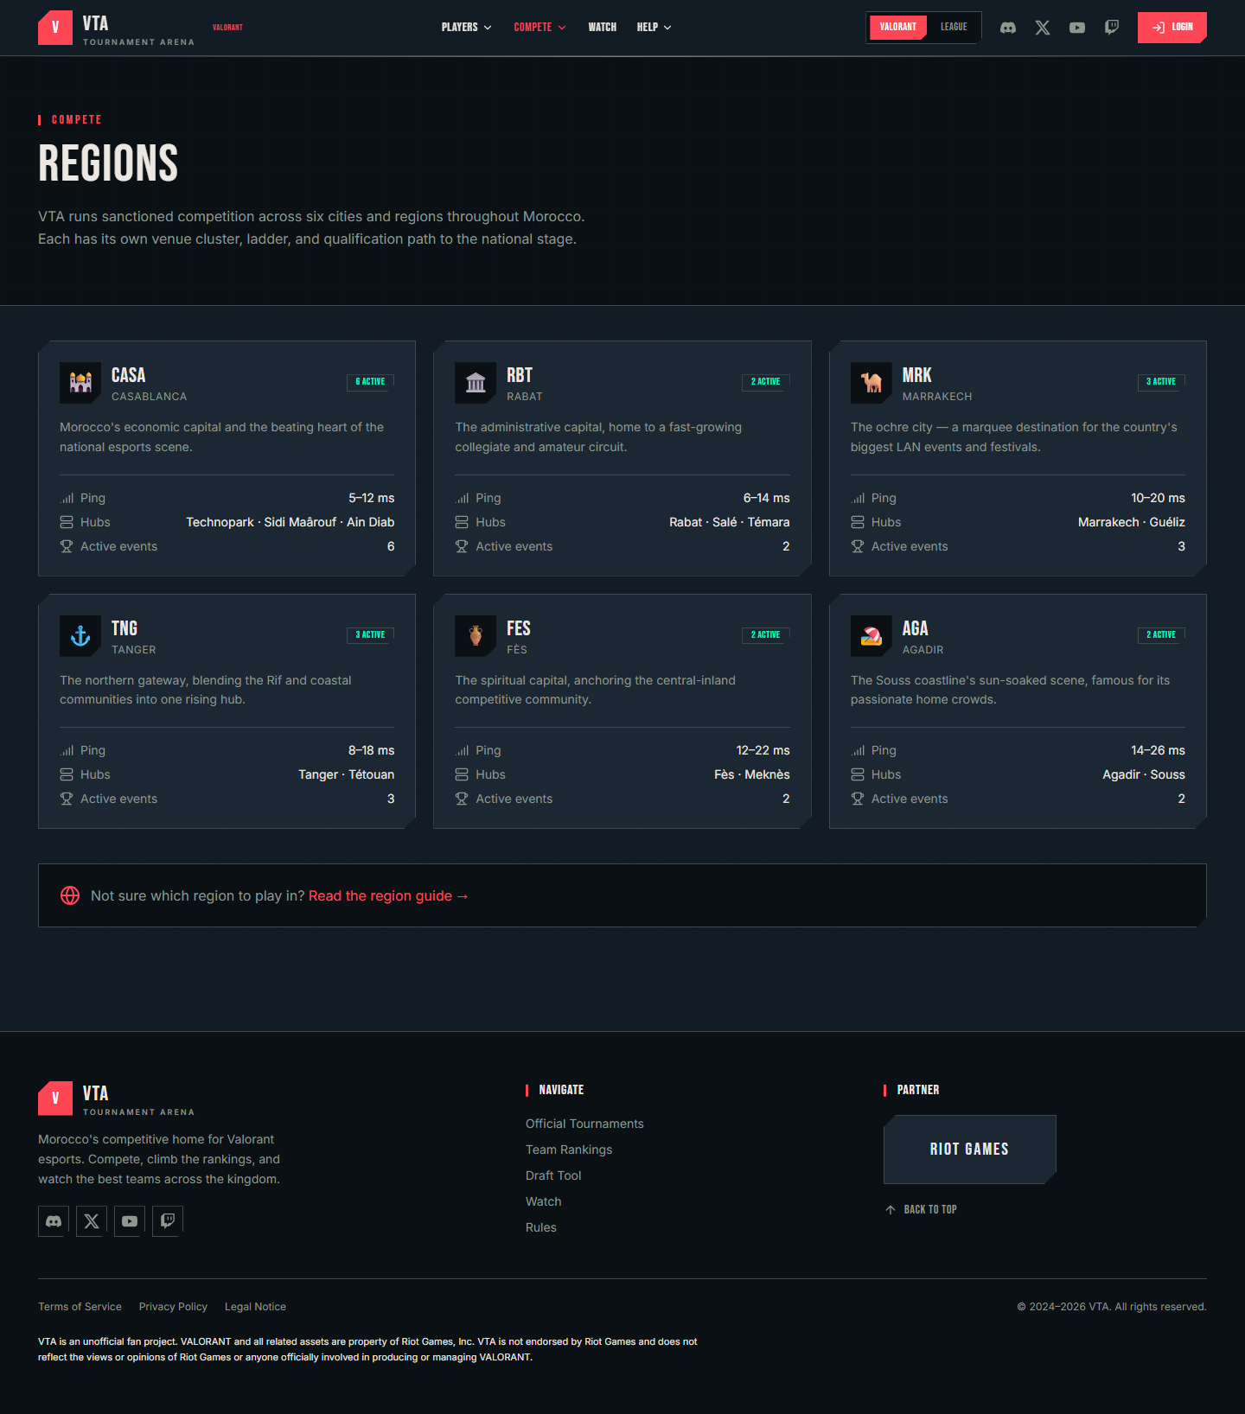The height and width of the screenshot is (1414, 1245).
Task: Click the small VALORANT tag near logo
Action: pyautogui.click(x=227, y=28)
